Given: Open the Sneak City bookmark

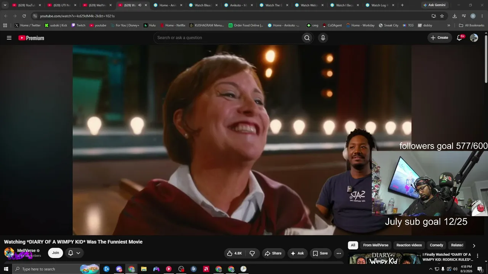Looking at the screenshot, I should [388, 25].
